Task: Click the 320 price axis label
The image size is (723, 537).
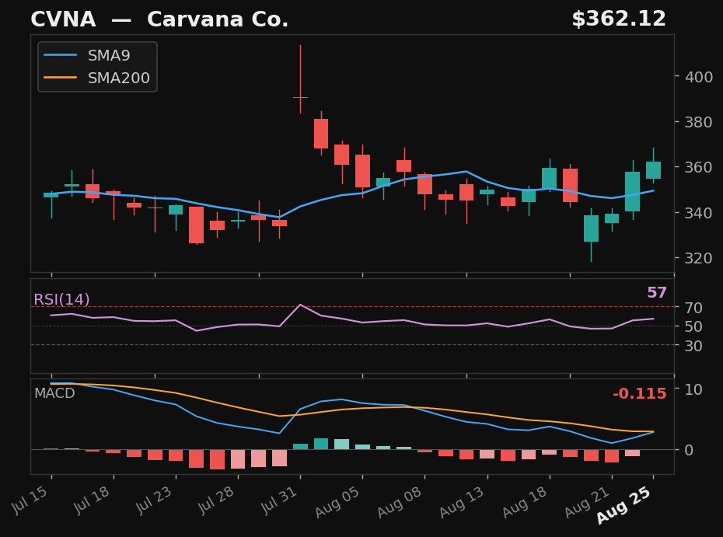Action: 699,258
